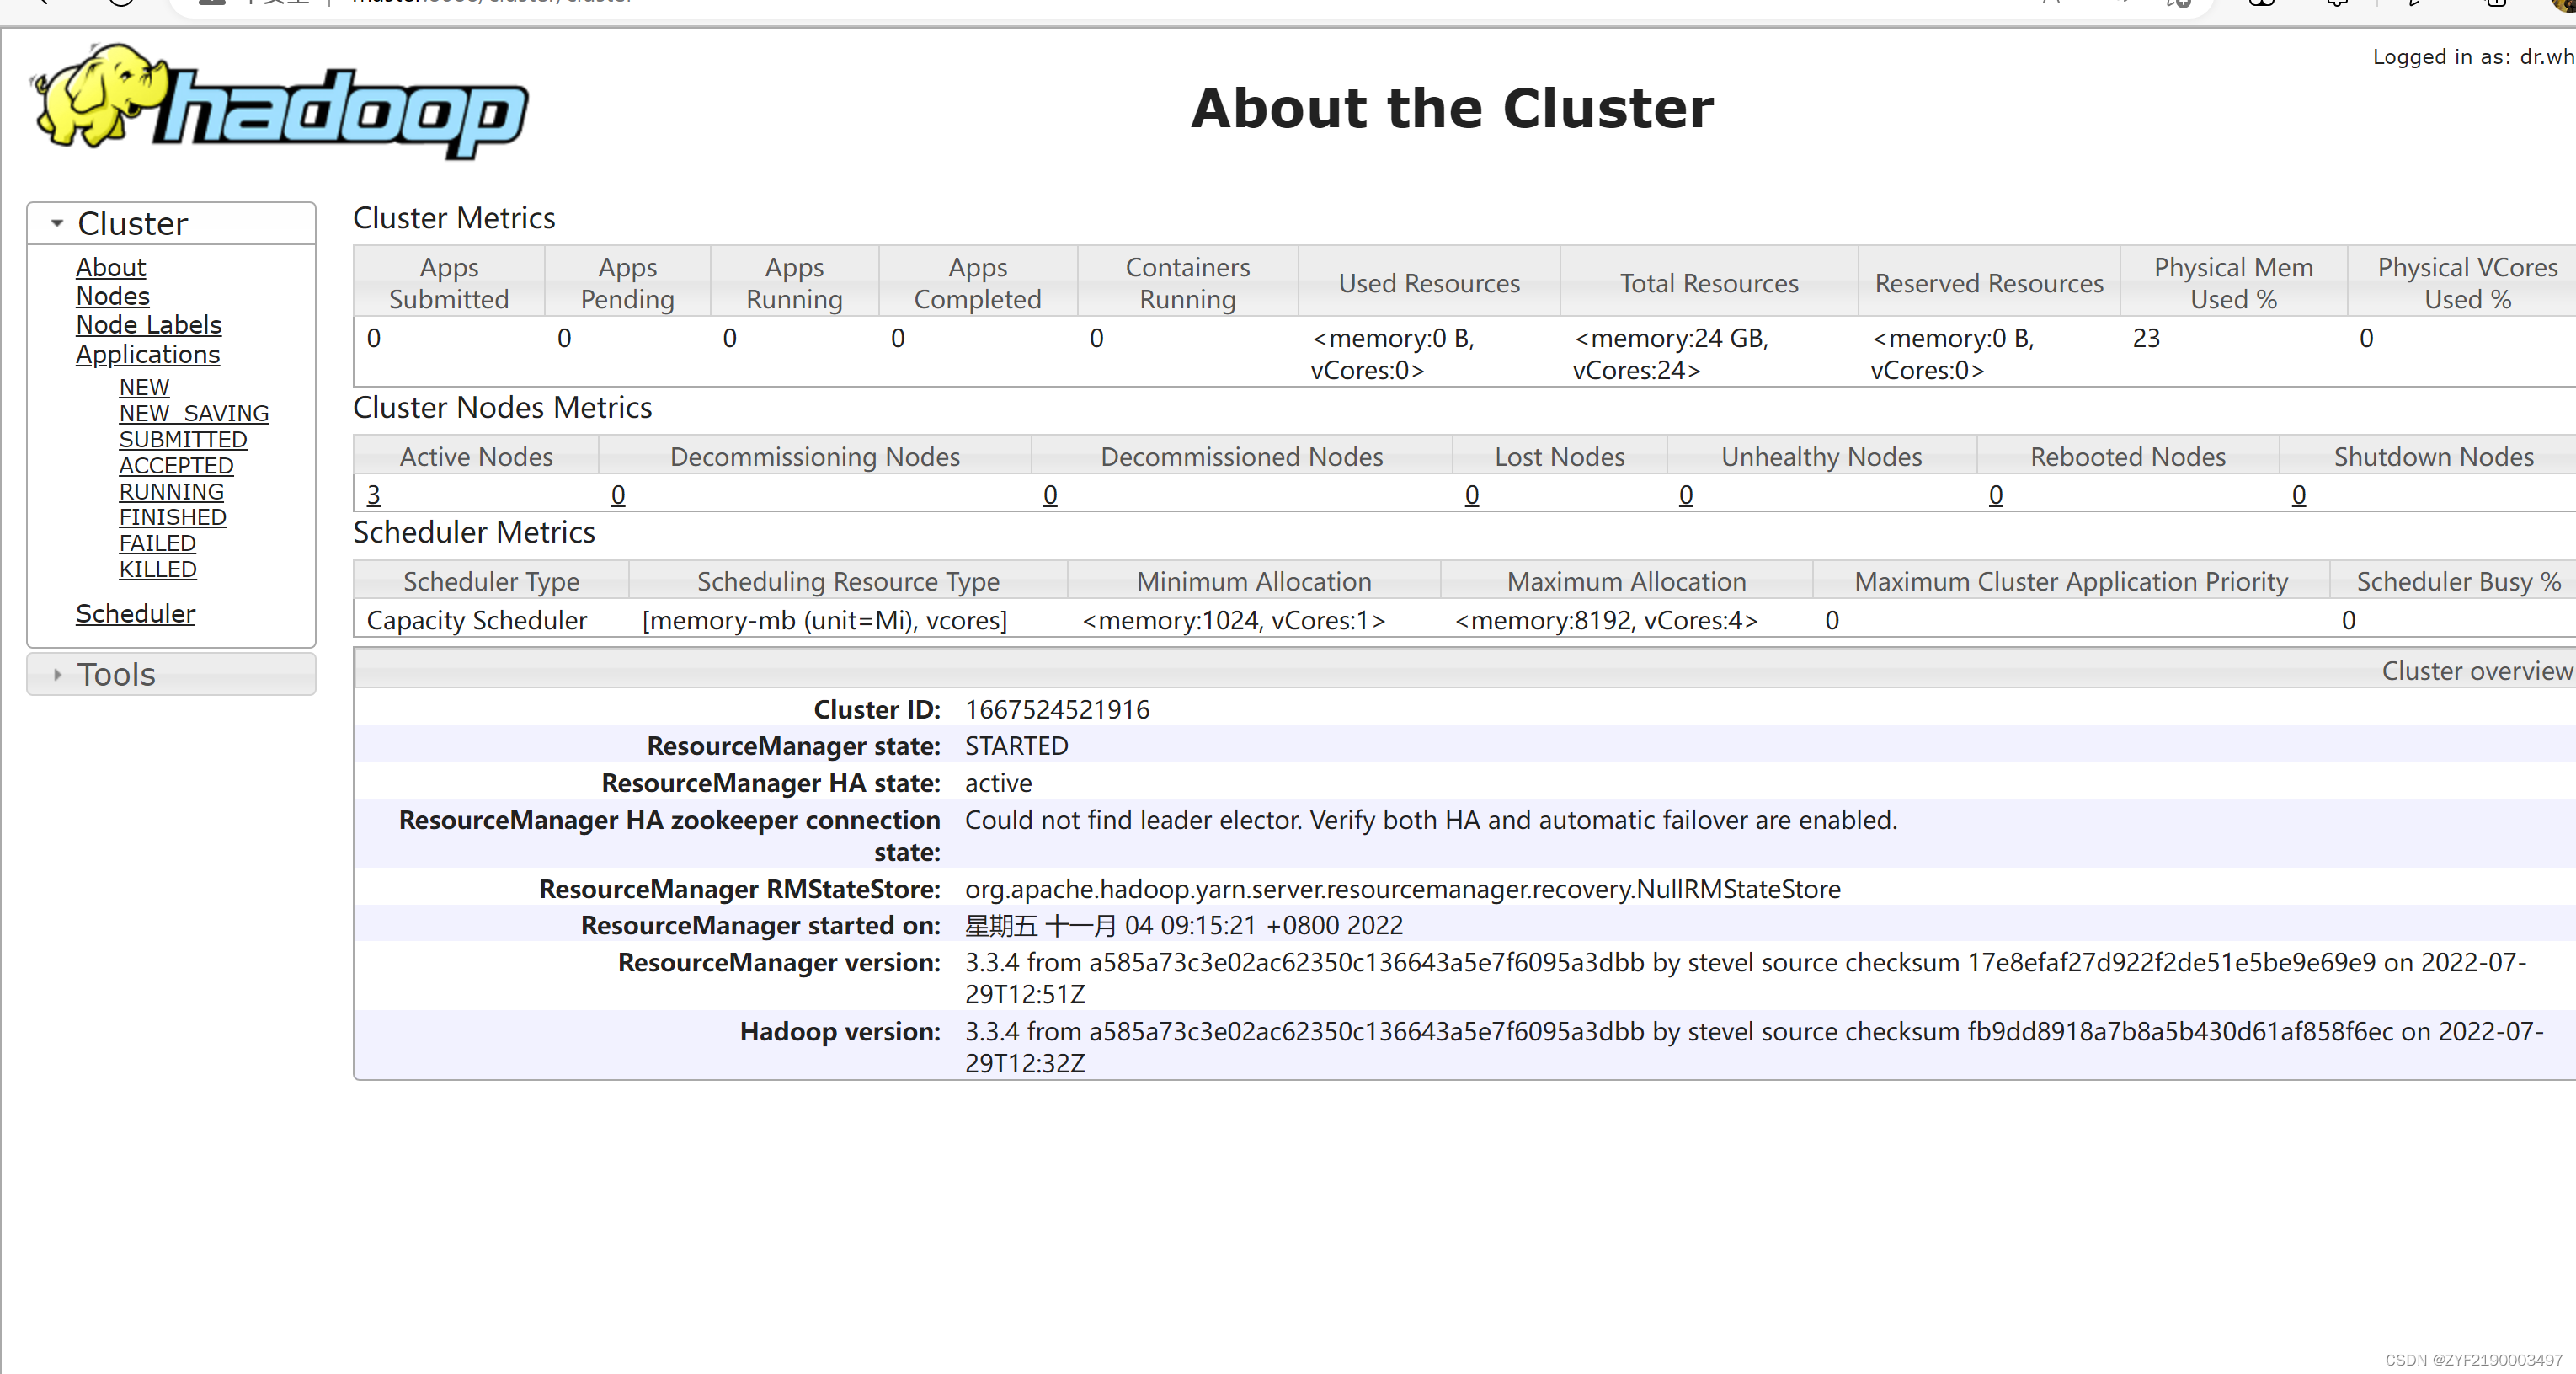Viewport: 2576px width, 1374px height.
Task: Show SUBMITTED applications
Action: [182, 439]
